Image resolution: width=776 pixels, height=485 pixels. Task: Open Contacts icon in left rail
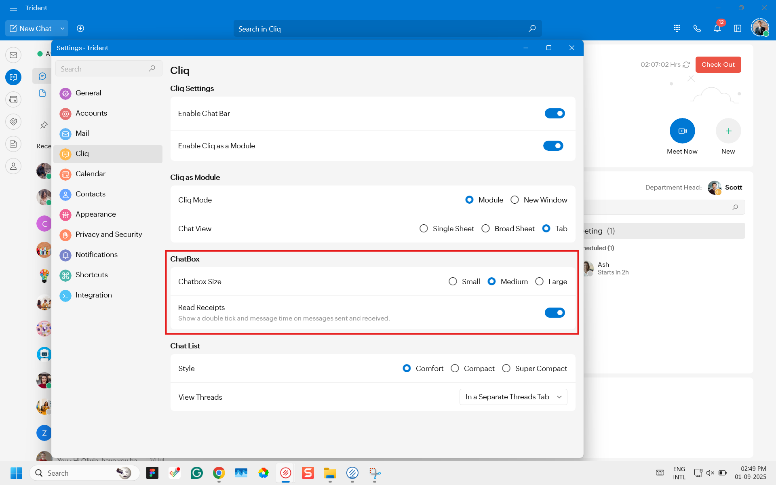pos(13,166)
